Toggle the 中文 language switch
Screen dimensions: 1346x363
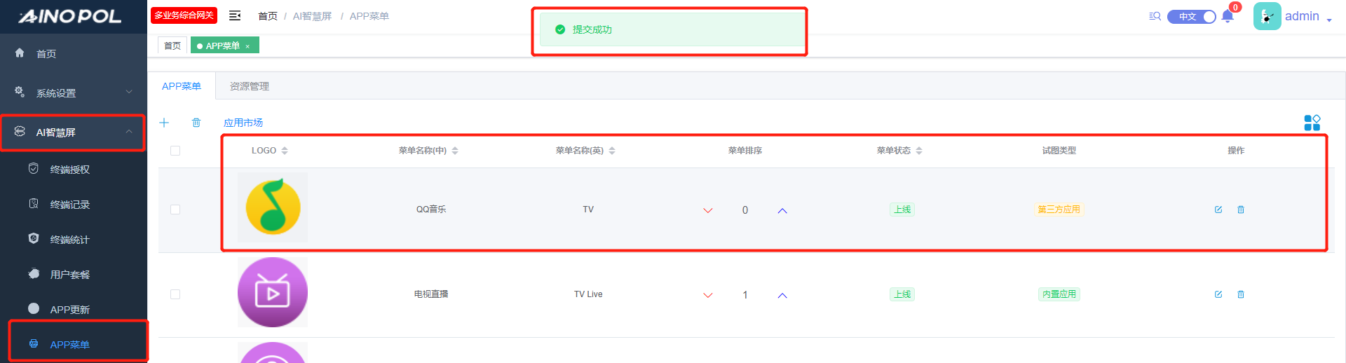click(x=1191, y=17)
